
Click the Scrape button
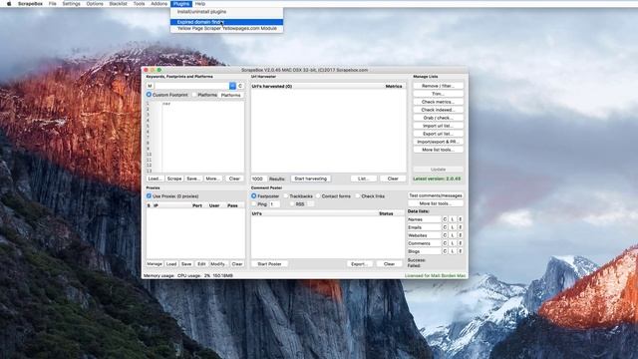pyautogui.click(x=174, y=179)
